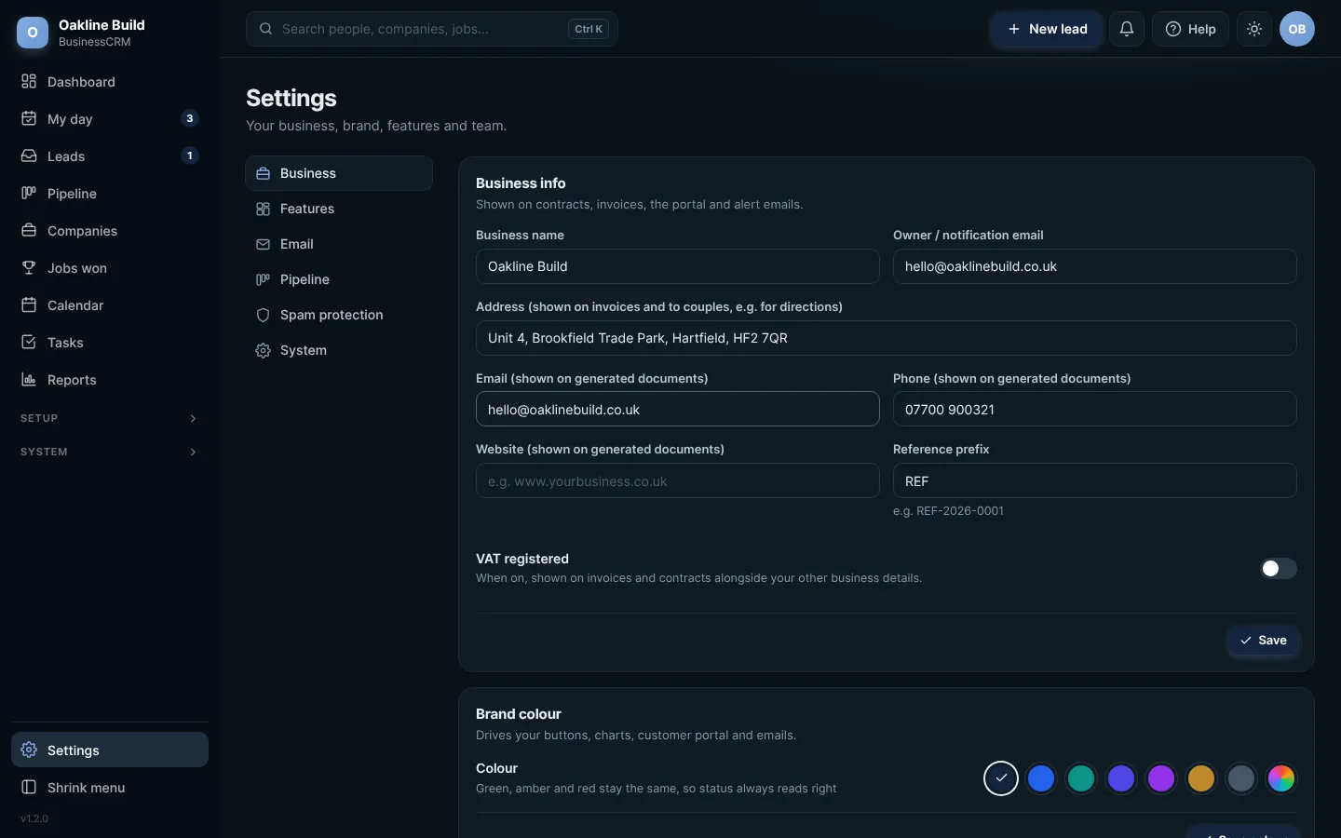1341x838 pixels.
Task: Select the amber brand colour swatch
Action: coord(1201,778)
